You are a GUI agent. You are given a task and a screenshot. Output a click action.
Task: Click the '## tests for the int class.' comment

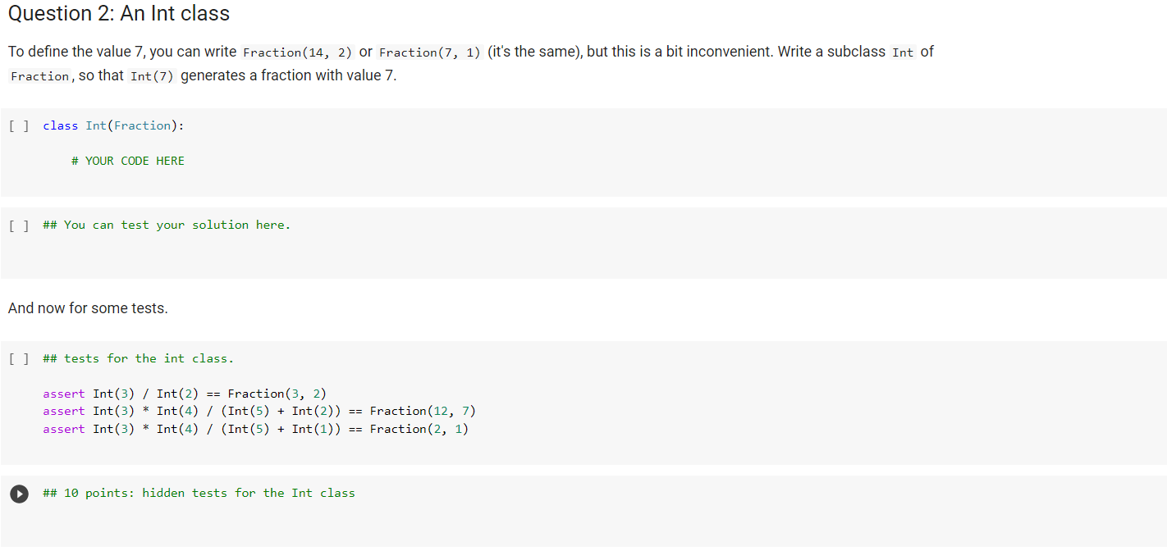139,358
